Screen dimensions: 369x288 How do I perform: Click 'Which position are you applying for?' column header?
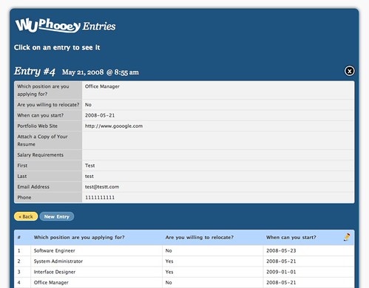pyautogui.click(x=79, y=238)
